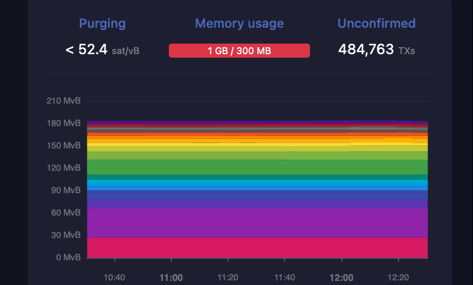Click the Memory usage heading
This screenshot has height=285, width=473.
(239, 24)
